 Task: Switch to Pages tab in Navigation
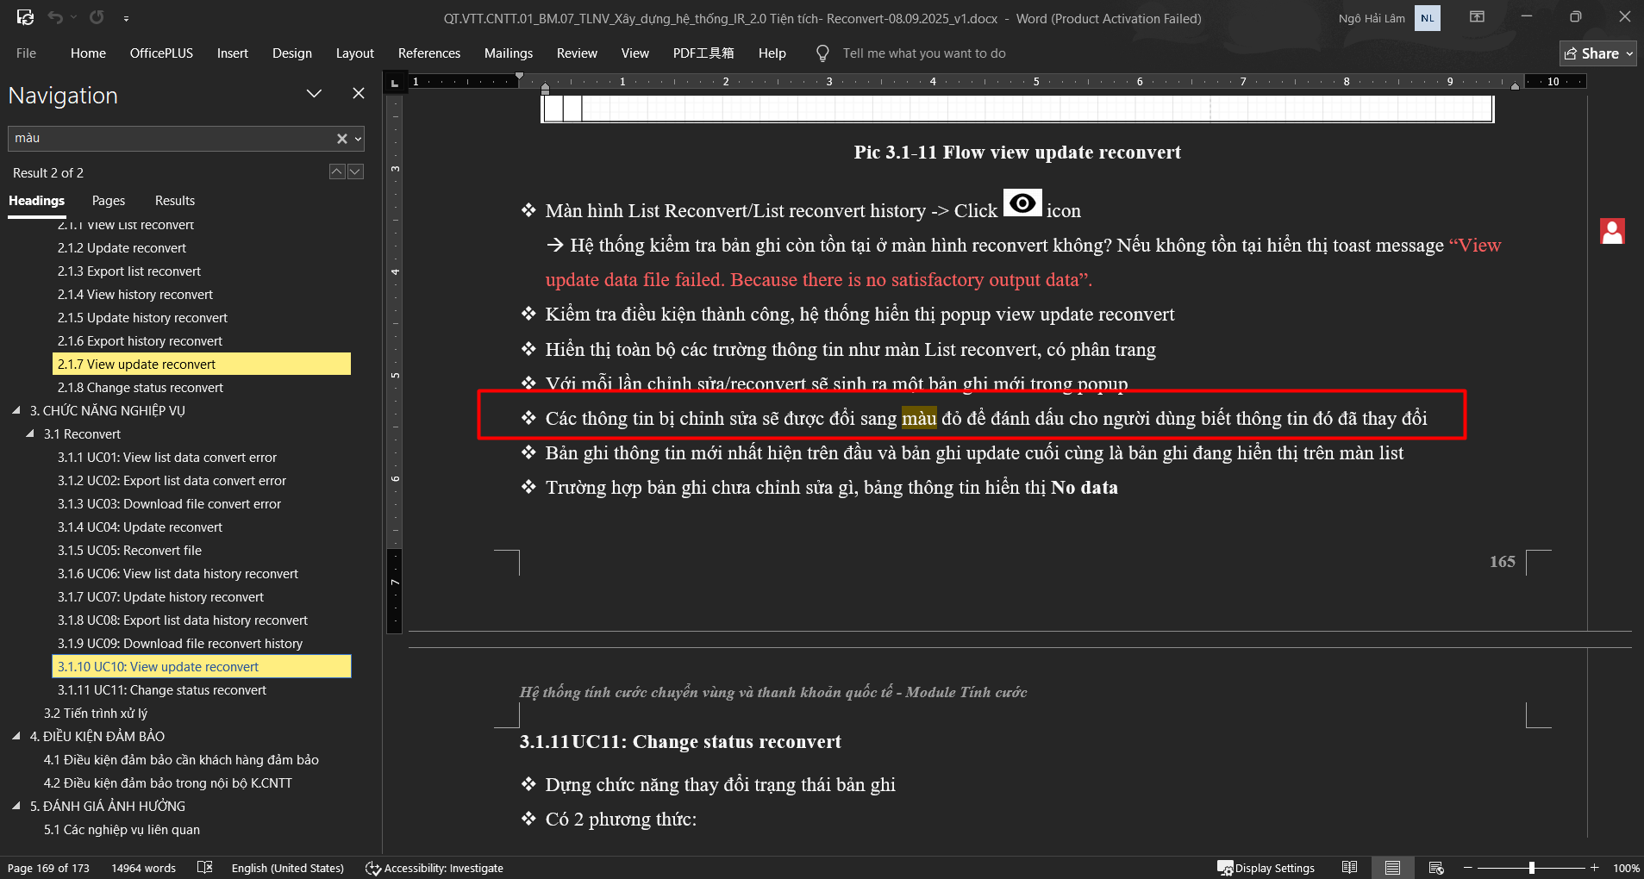[109, 201]
